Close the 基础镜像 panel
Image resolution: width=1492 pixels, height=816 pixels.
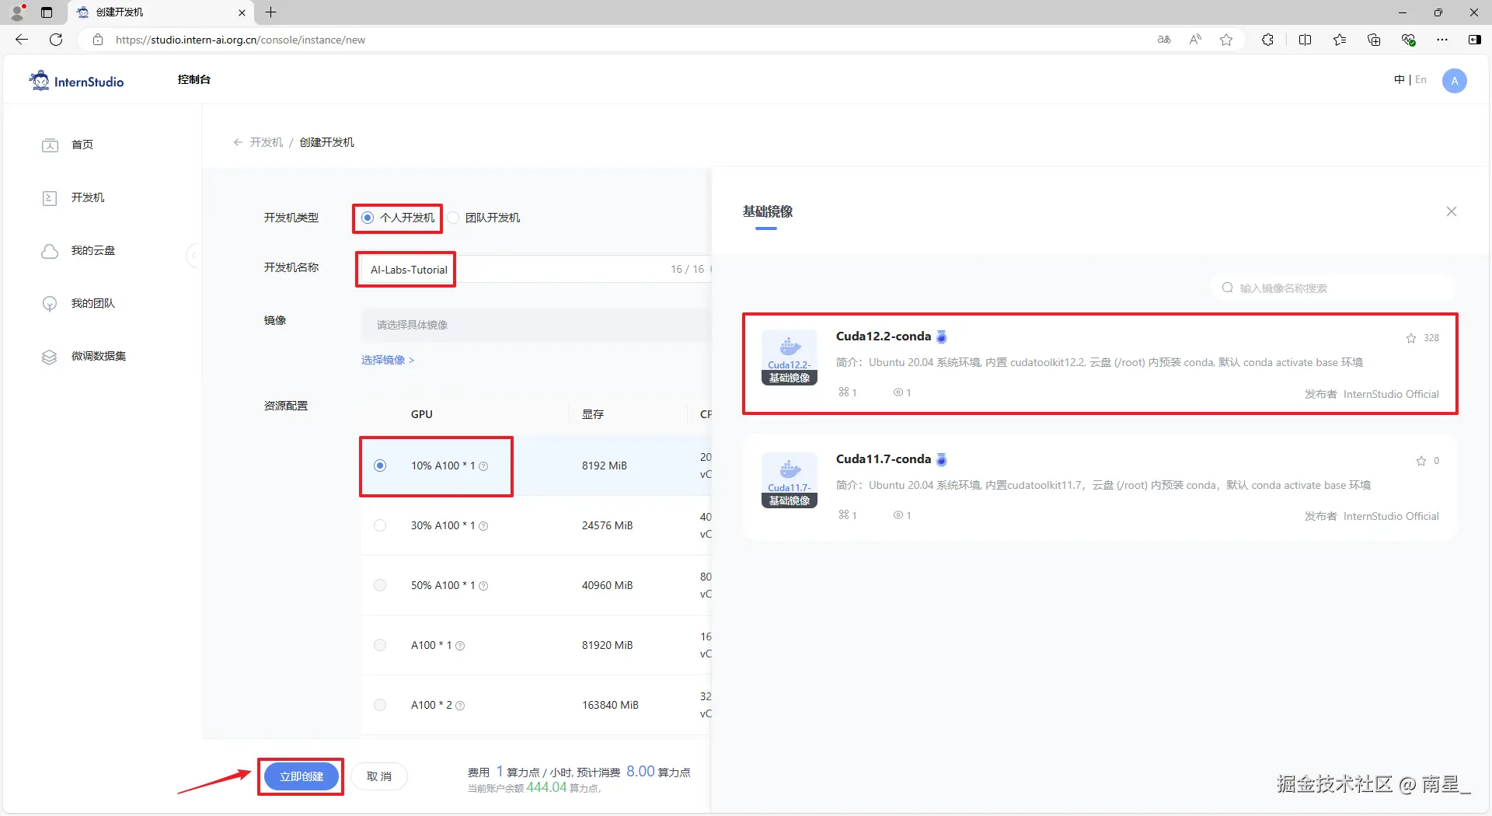1451,211
